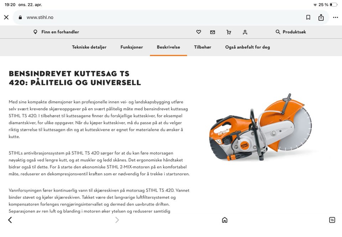Open the share sheet icon
This screenshot has width=342, height=237.
click(x=321, y=17)
